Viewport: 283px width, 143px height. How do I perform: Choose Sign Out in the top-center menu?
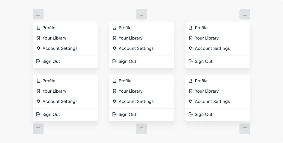point(141,61)
